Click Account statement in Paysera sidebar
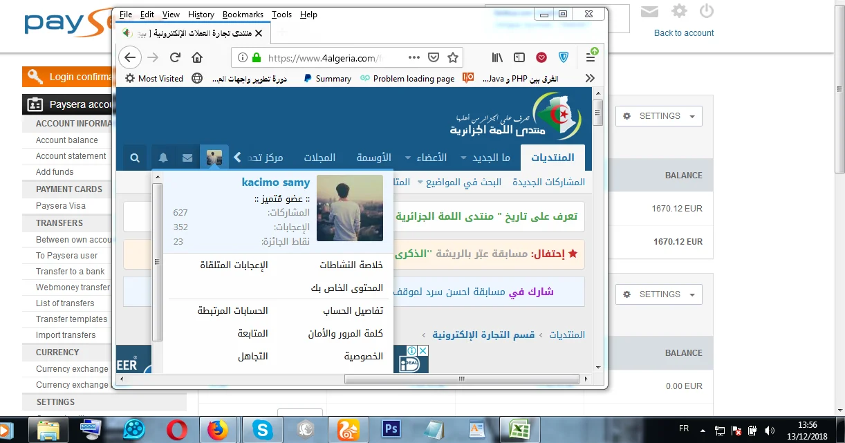This screenshot has width=845, height=443. (x=71, y=156)
